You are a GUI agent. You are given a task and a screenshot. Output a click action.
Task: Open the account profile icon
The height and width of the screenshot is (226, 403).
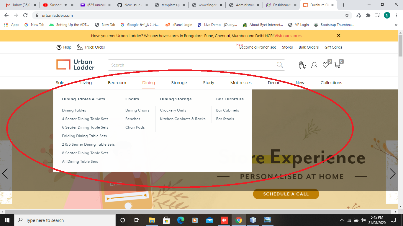coord(314,65)
